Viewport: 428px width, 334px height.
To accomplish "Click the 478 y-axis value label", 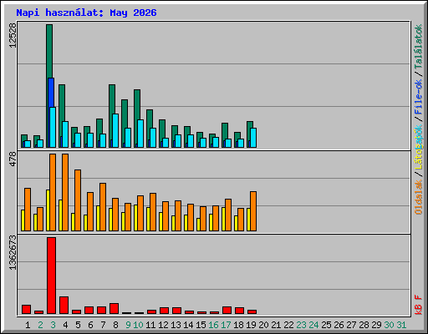I will pyautogui.click(x=13, y=159).
